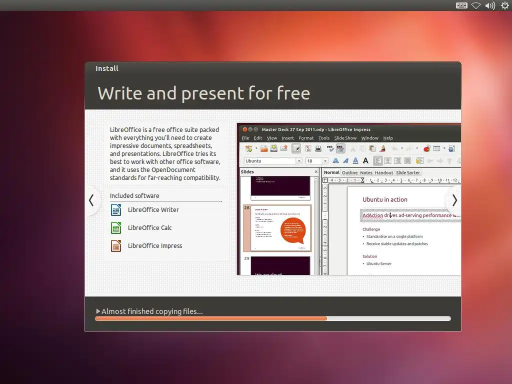Click the Export as PDF icon
512x384 pixels.
[308, 148]
